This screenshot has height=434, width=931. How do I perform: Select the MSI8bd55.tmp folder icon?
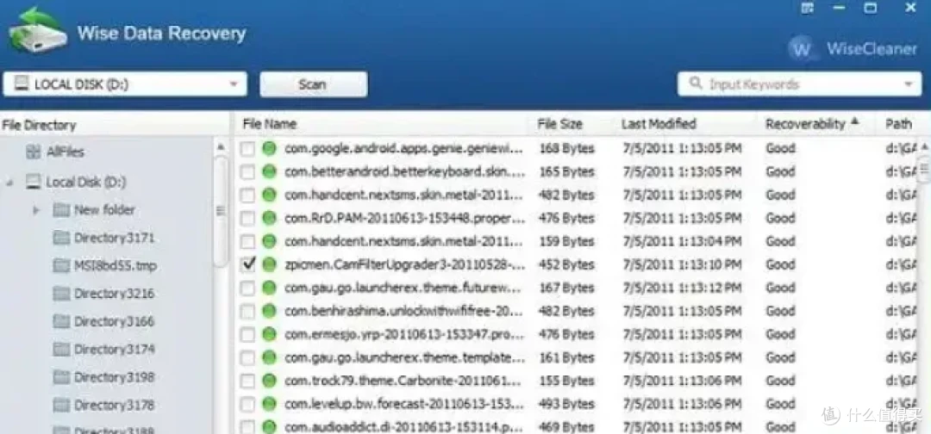pyautogui.click(x=61, y=265)
